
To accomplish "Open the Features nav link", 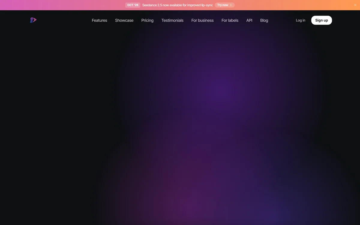I will (99, 20).
